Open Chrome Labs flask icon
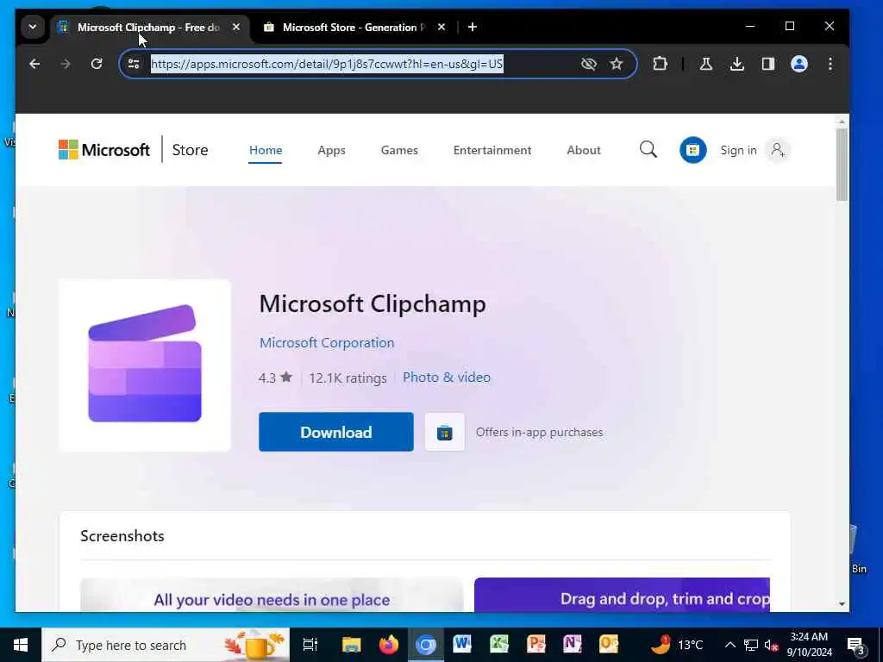Viewport: 883px width, 662px height. [705, 64]
